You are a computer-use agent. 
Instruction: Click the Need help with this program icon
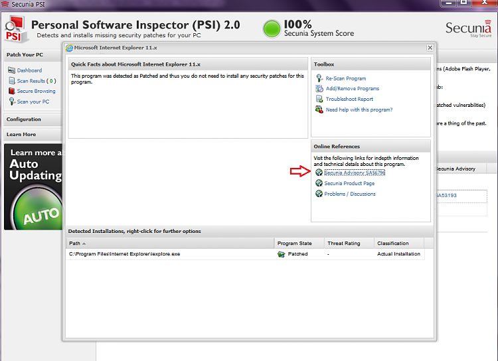(319, 109)
